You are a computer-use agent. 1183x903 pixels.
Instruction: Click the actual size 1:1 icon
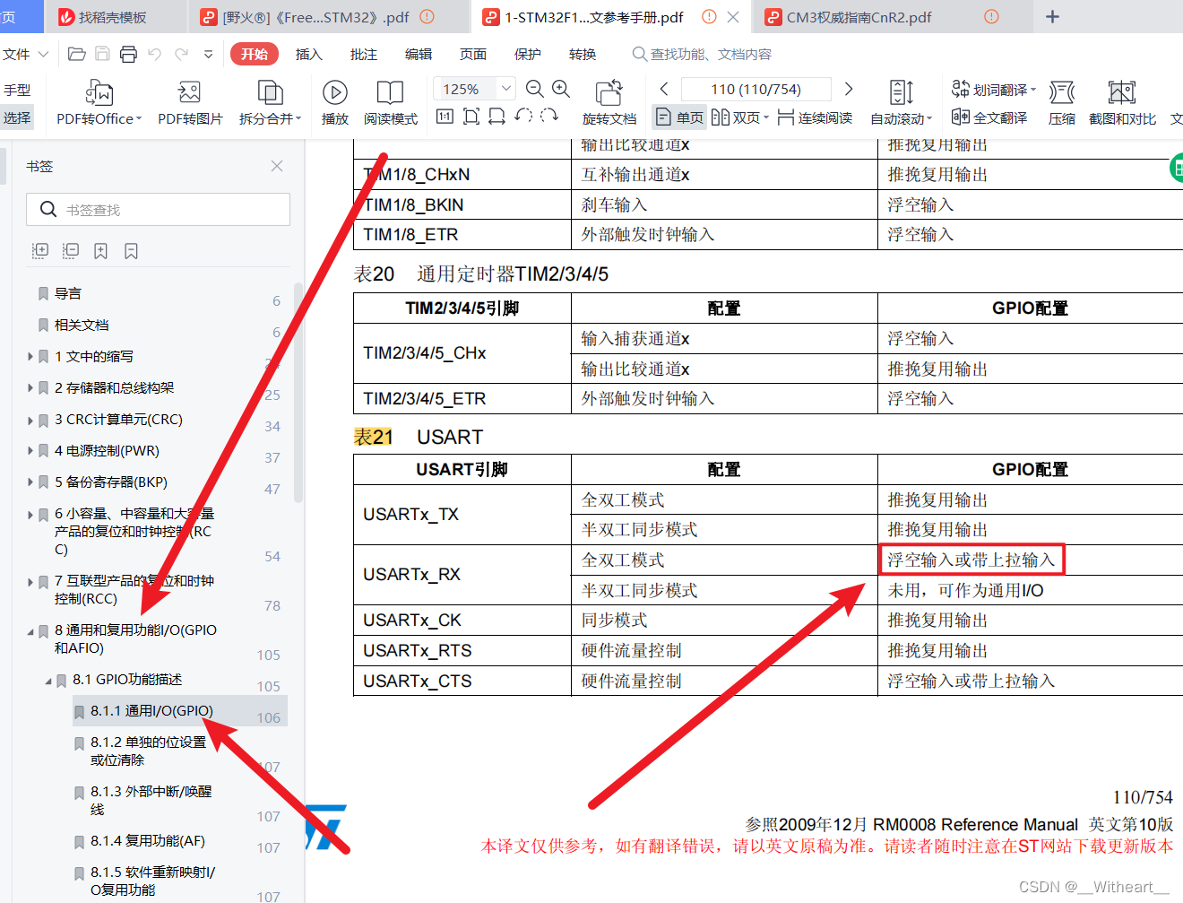pyautogui.click(x=445, y=116)
